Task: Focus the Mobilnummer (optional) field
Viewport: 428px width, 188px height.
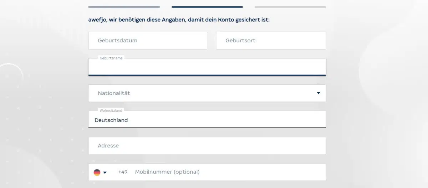Action: click(x=228, y=172)
